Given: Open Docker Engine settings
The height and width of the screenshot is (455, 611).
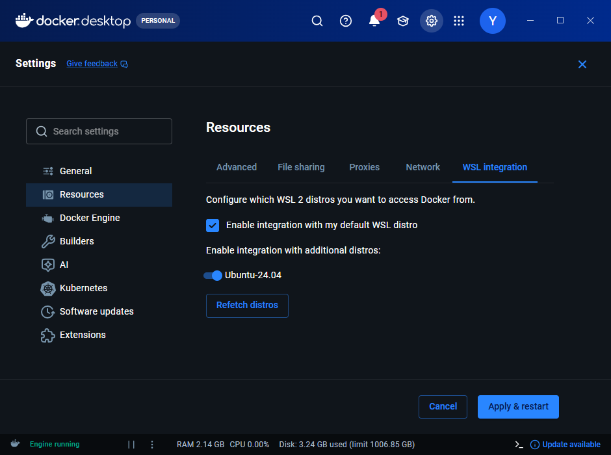Looking at the screenshot, I should (x=99, y=218).
